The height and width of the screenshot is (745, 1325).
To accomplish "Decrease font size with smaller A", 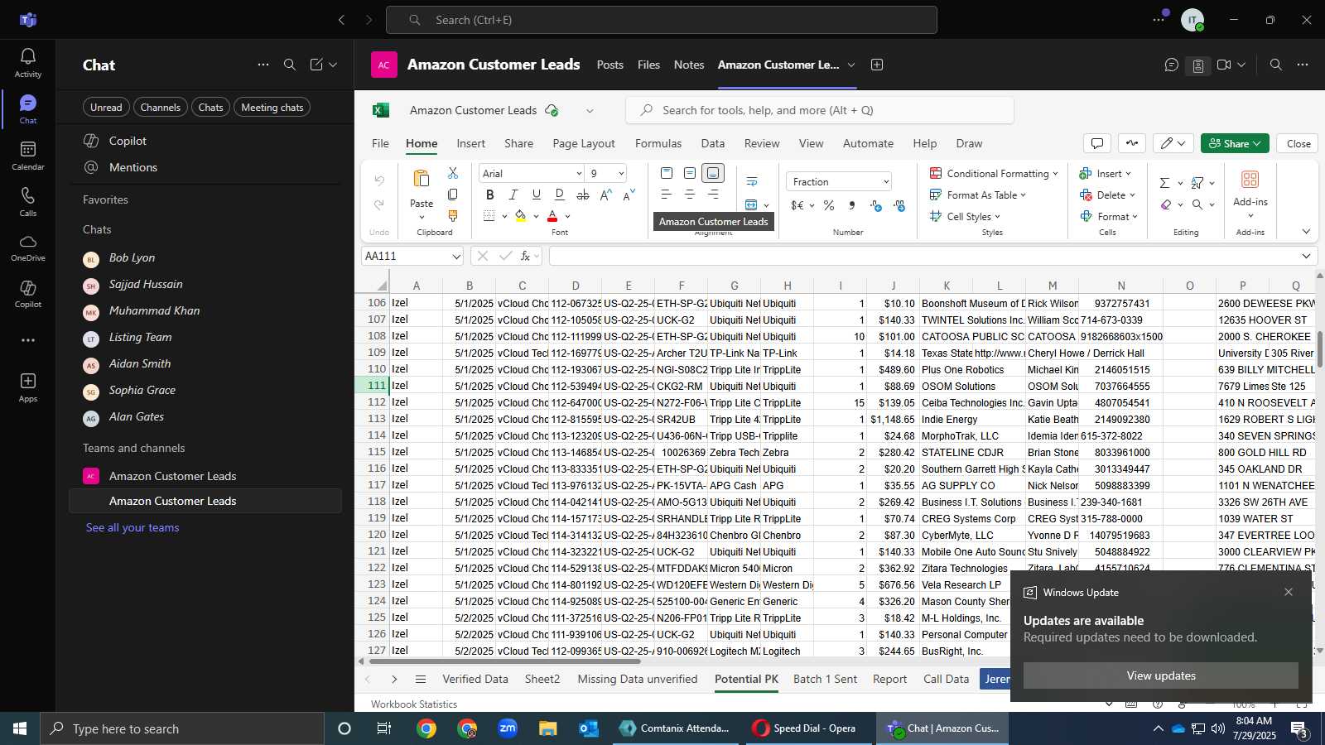I will coord(629,195).
